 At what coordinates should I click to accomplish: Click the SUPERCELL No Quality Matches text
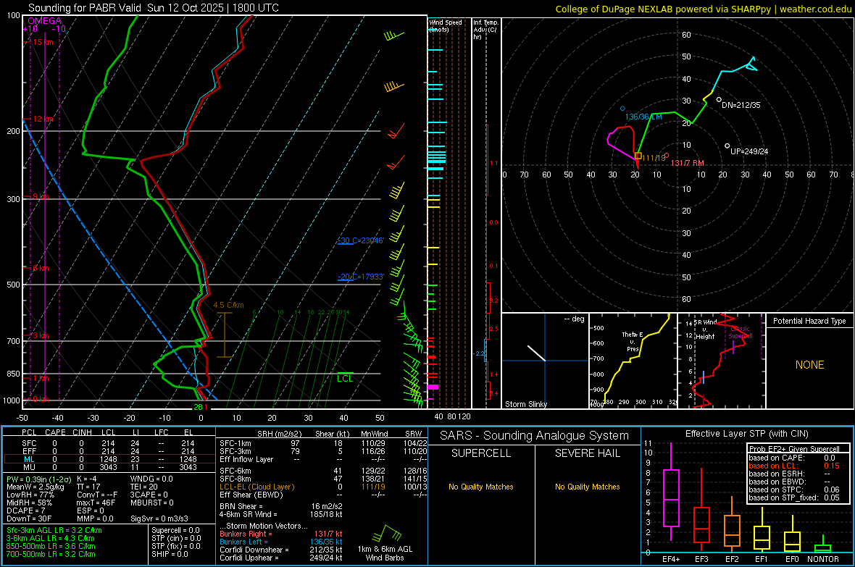[481, 487]
